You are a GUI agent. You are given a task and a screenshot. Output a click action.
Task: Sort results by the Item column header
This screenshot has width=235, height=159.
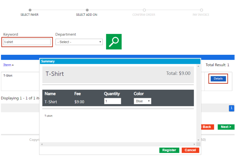coord(7,65)
